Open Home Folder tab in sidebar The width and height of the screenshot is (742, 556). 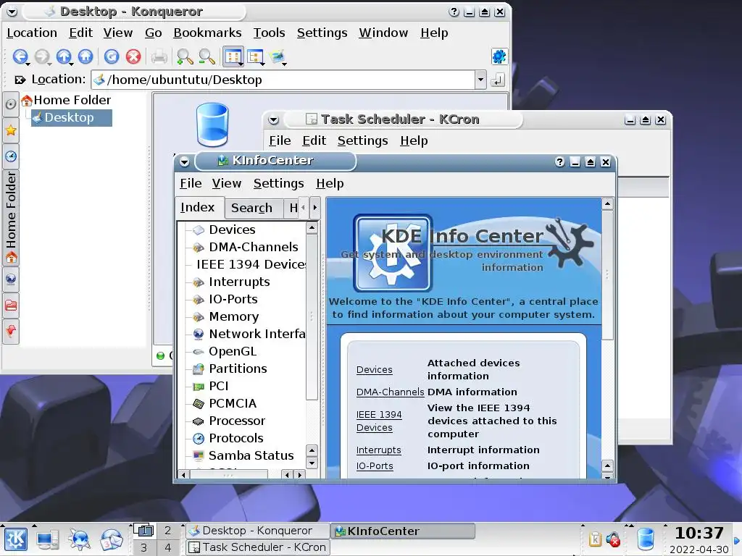click(11, 218)
